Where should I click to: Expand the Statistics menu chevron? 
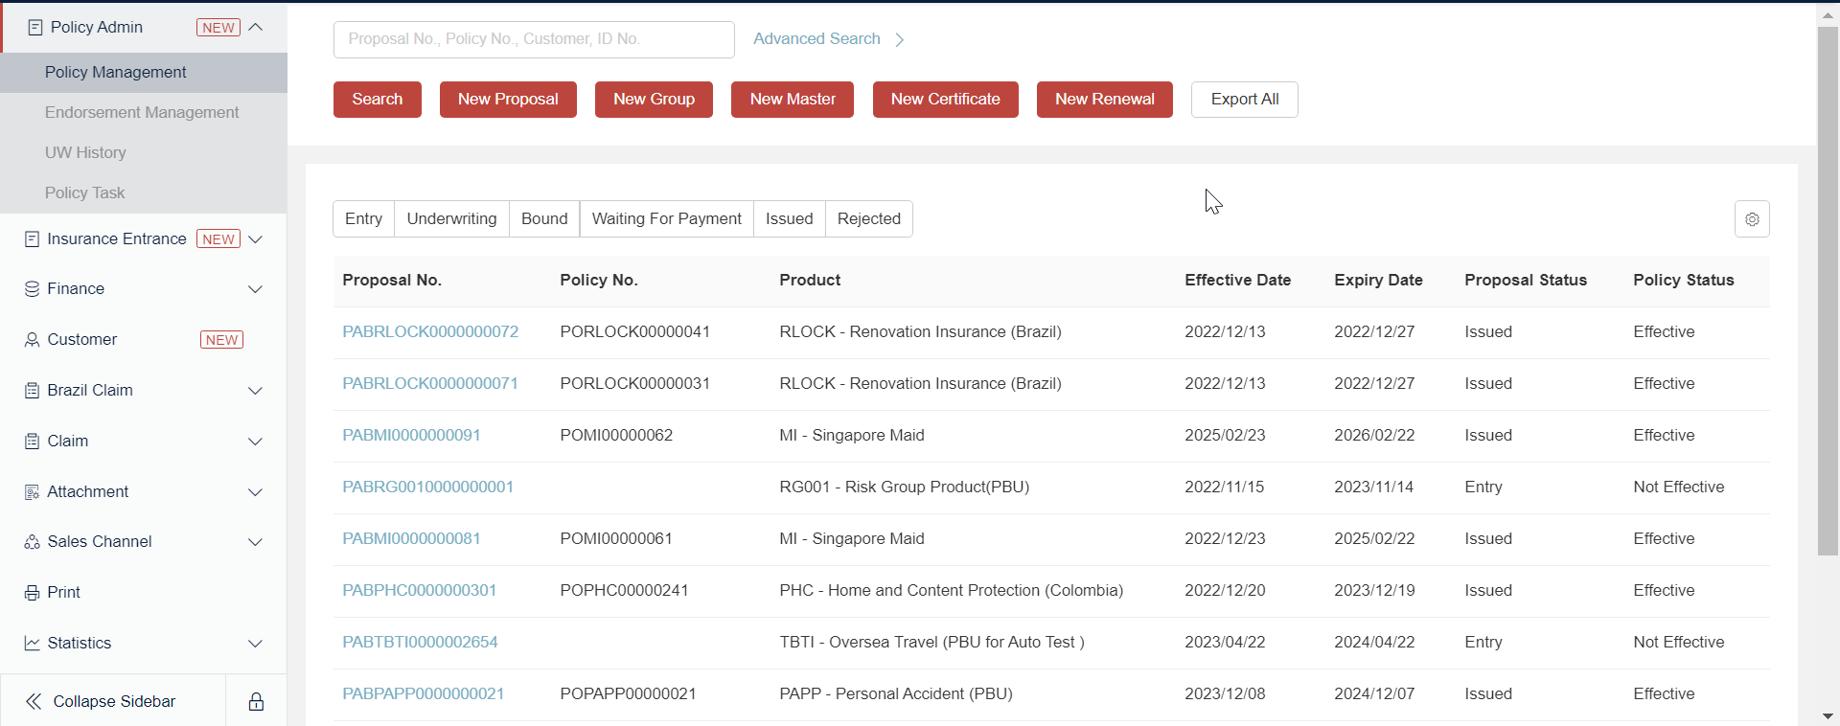coord(255,643)
